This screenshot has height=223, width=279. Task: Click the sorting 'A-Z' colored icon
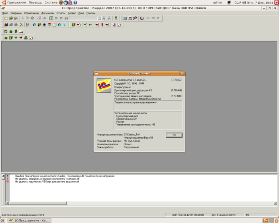click(x=28, y=25)
